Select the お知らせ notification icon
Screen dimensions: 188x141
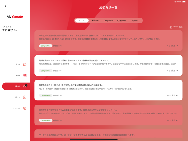click(25, 86)
